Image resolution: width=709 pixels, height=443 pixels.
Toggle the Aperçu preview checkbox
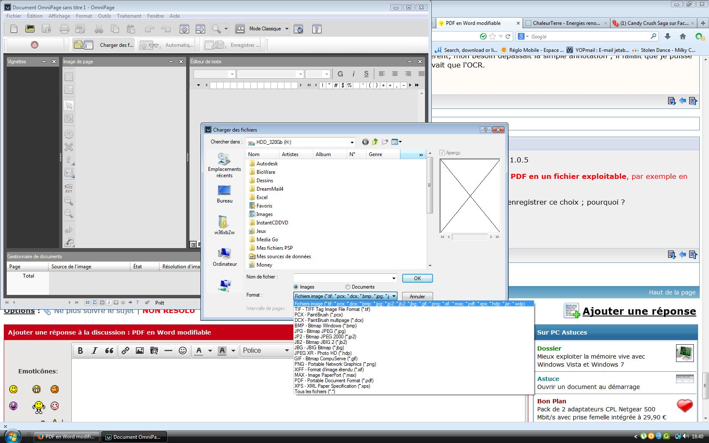[x=442, y=153]
